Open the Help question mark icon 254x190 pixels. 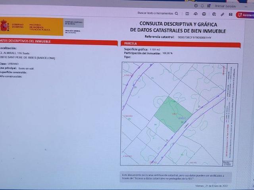coord(196,6)
